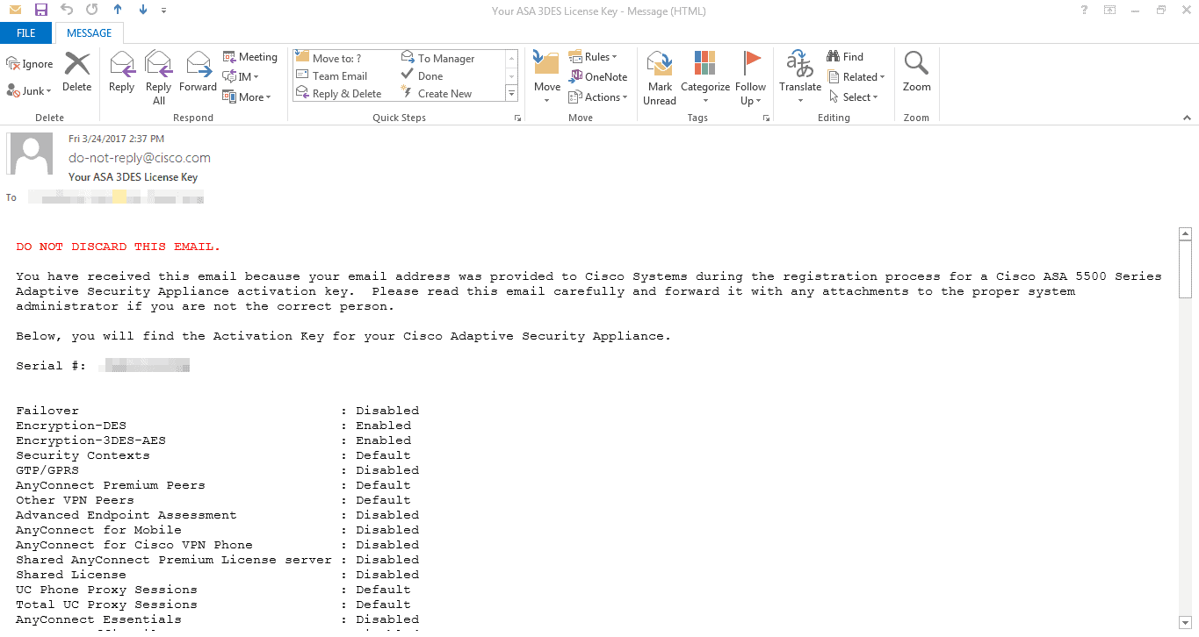
Task: Select Move to: ? quick step
Action: pyautogui.click(x=345, y=58)
